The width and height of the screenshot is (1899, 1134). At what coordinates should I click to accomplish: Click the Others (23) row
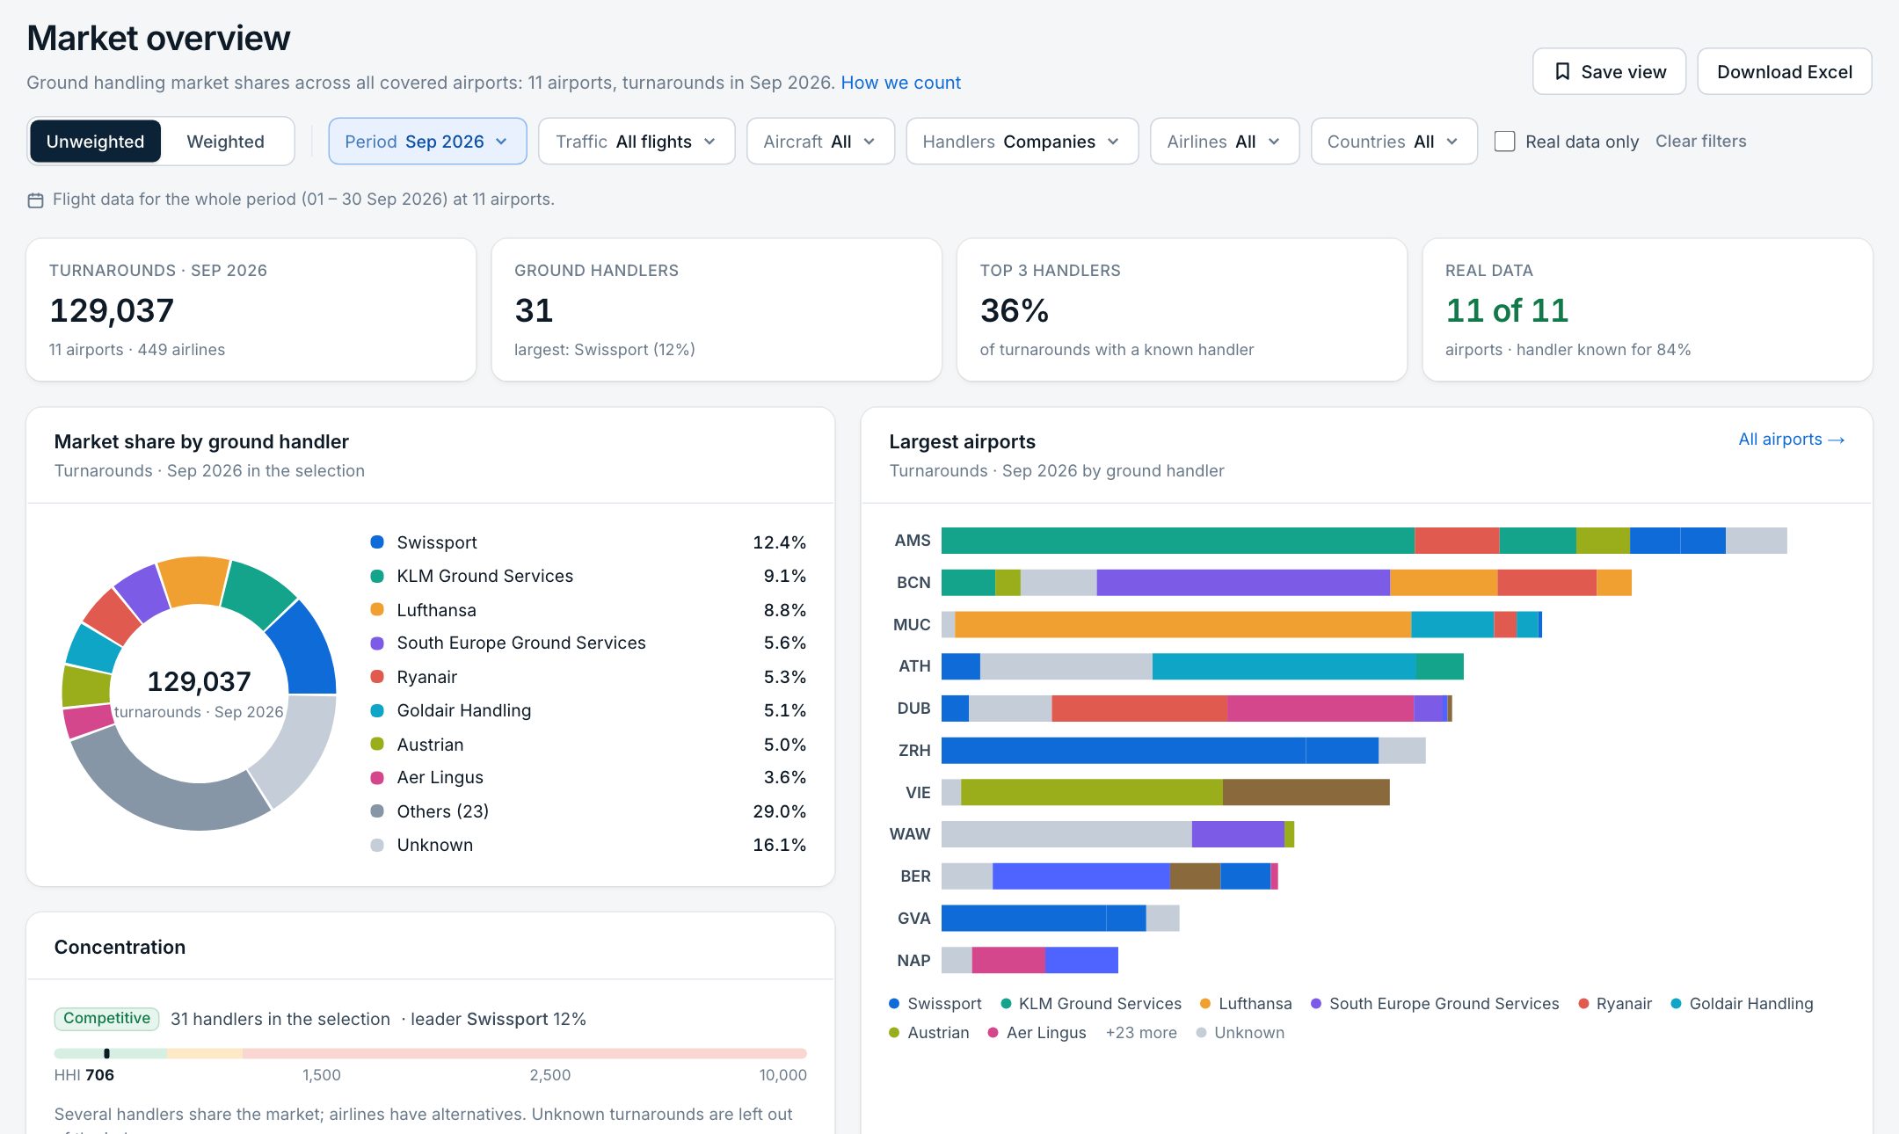coord(588,811)
